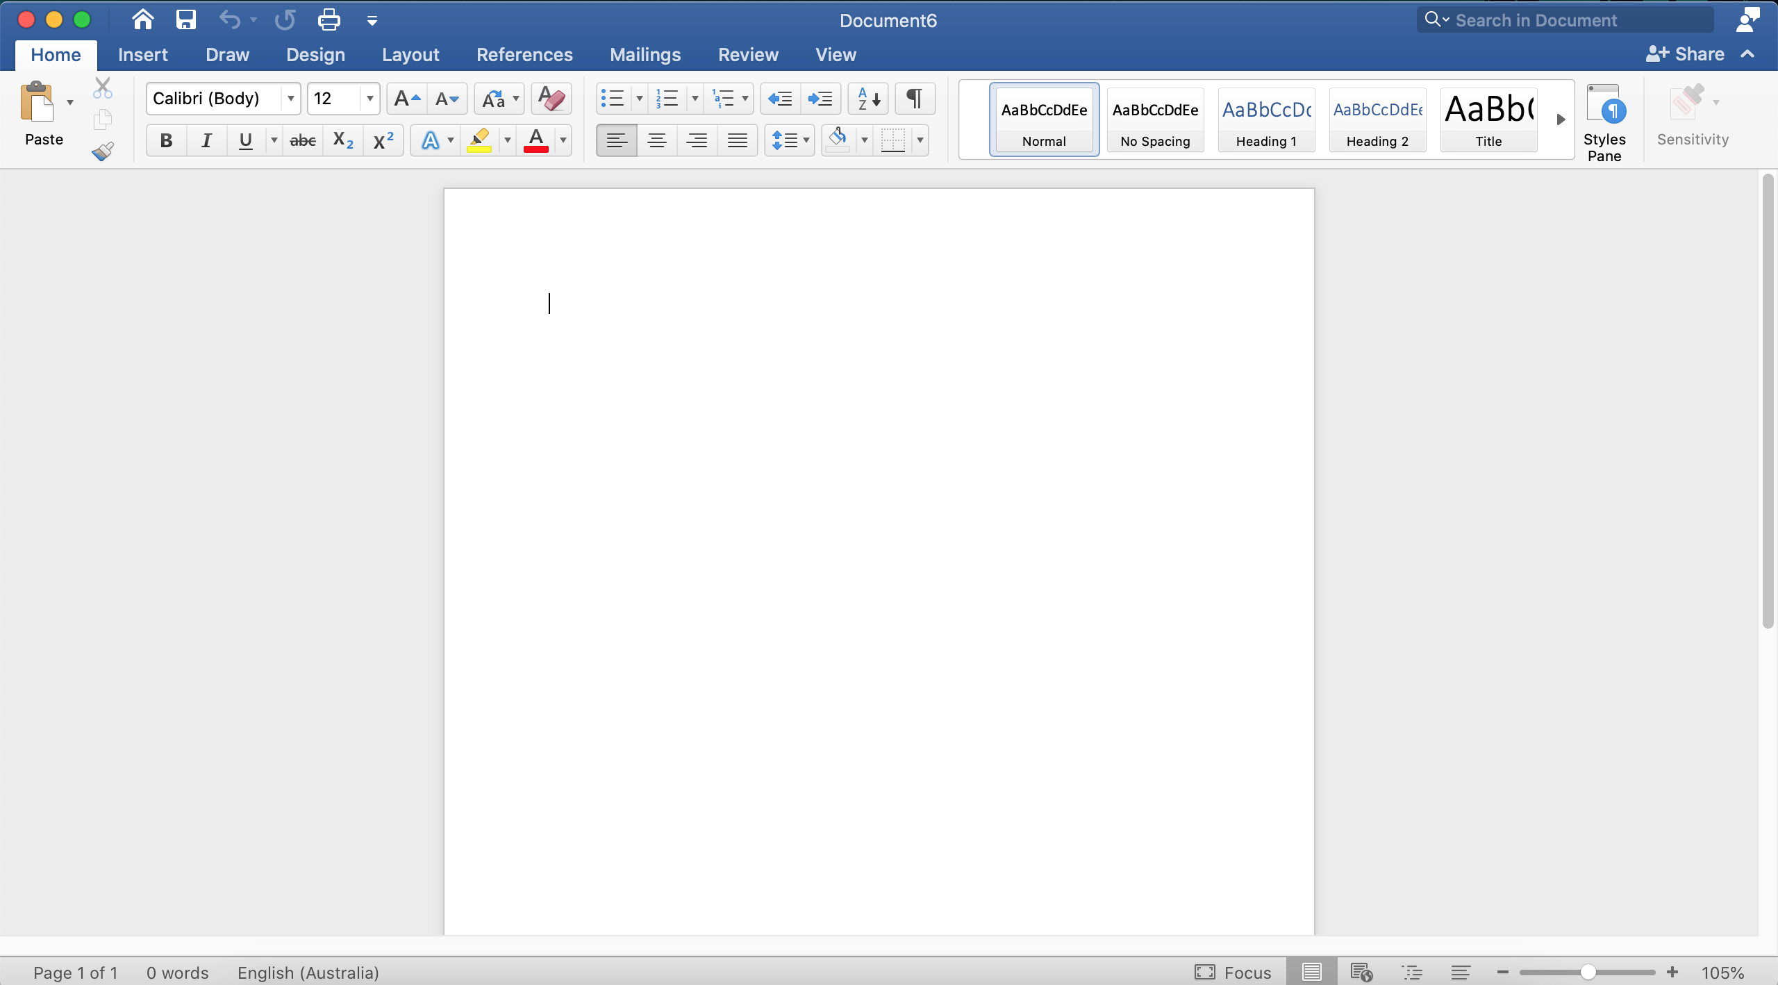This screenshot has height=985, width=1778.
Task: Open the font name dropdown
Action: (290, 99)
